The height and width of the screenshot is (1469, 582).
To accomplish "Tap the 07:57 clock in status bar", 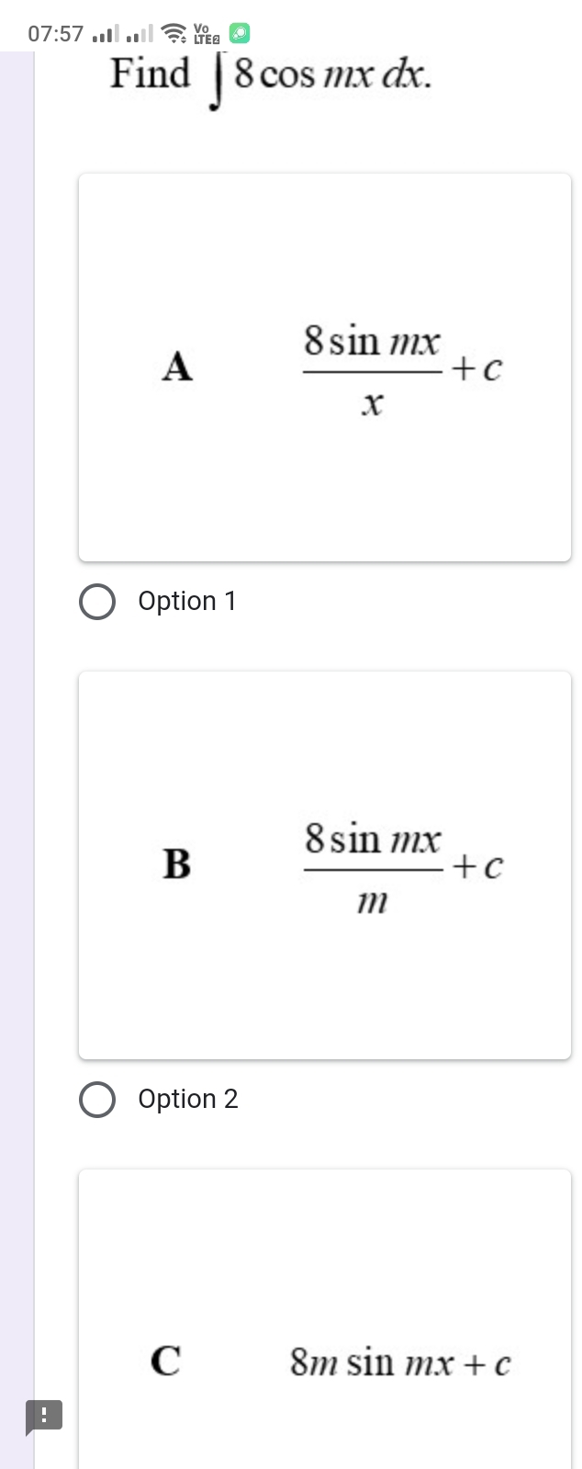I will [56, 35].
